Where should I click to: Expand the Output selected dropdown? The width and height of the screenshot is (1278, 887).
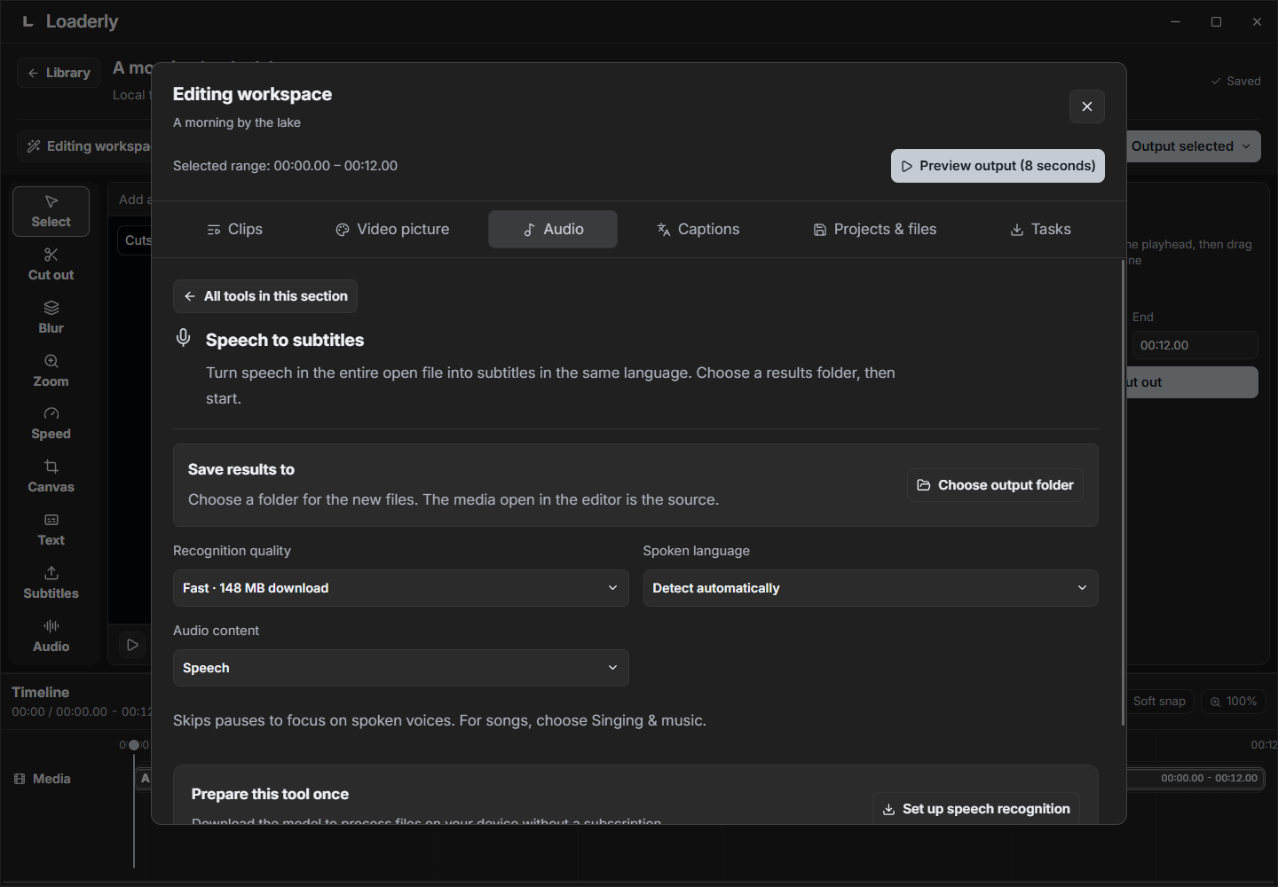1194,146
